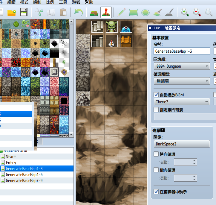Click the empty 指定戰鬥背景 field
Screen dimensions: 216x205
click(185, 117)
